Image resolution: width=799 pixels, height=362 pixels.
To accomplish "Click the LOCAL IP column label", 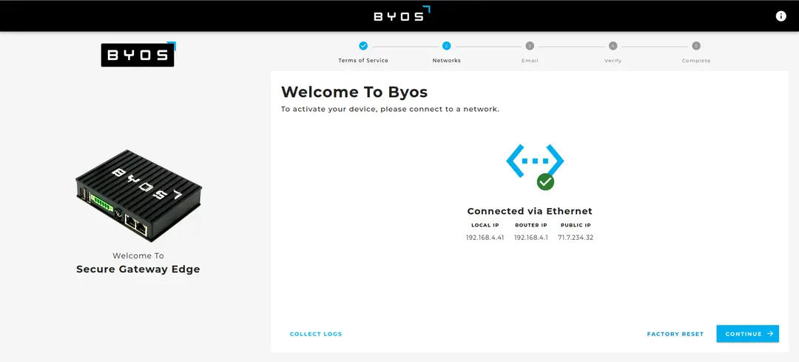I will tap(485, 225).
